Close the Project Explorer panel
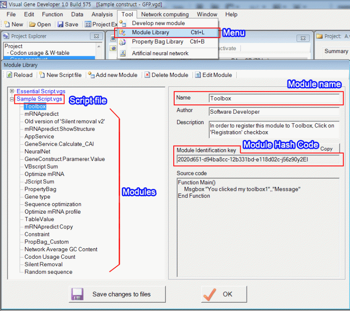 coord(96,36)
